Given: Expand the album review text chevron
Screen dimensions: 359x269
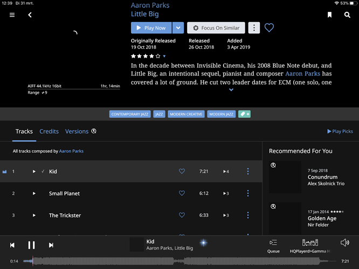Looking at the screenshot, I should tap(231, 90).
